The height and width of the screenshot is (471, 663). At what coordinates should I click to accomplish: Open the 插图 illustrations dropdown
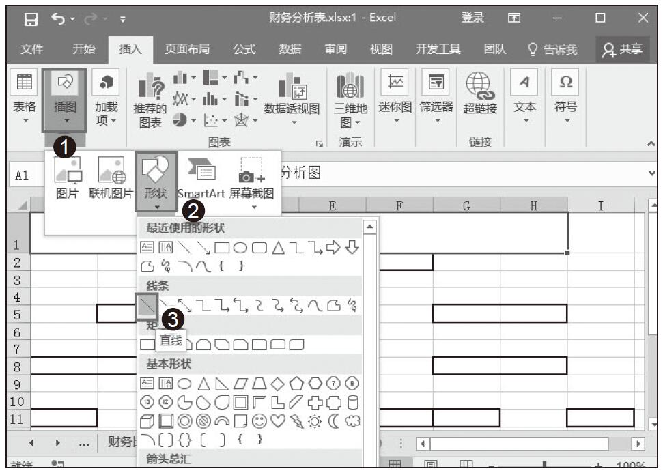tap(65, 99)
